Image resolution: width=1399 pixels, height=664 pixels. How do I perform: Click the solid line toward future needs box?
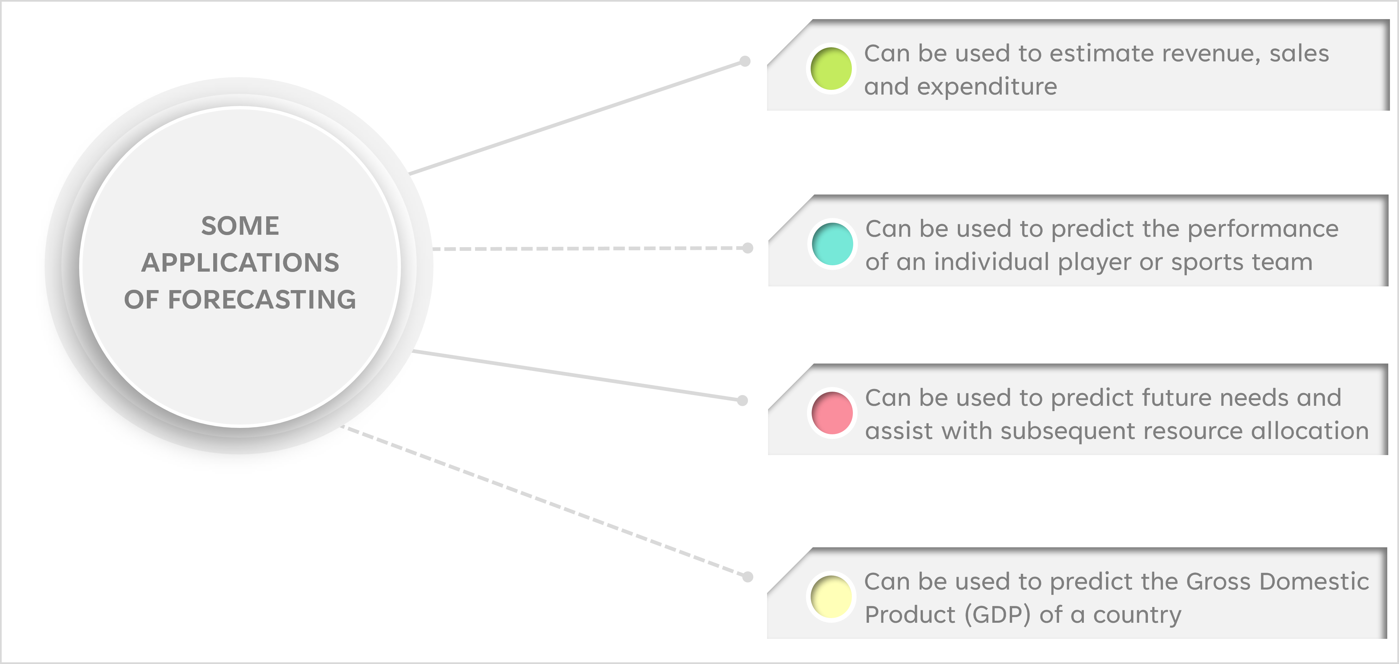point(577,376)
